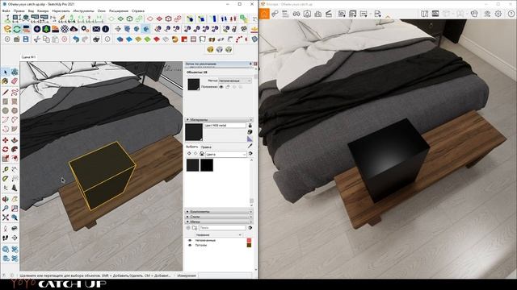Open the settings gear in Enscape window
Viewport: 517px width, 290px height.
click(498, 14)
